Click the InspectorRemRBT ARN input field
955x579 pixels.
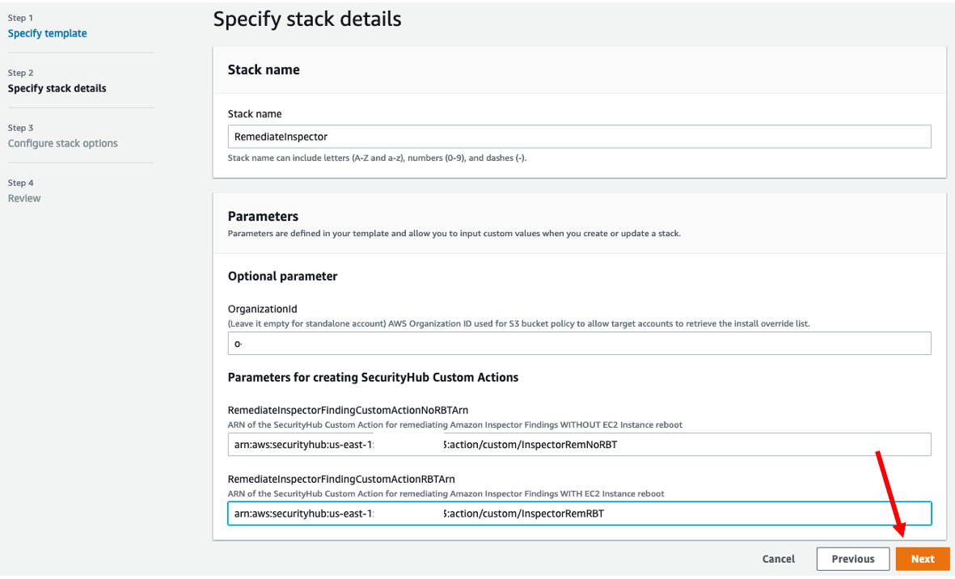579,513
